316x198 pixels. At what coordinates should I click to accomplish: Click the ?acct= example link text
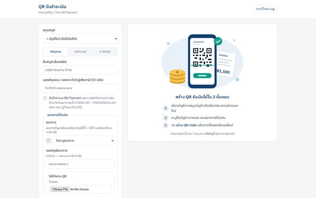click(x=214, y=134)
